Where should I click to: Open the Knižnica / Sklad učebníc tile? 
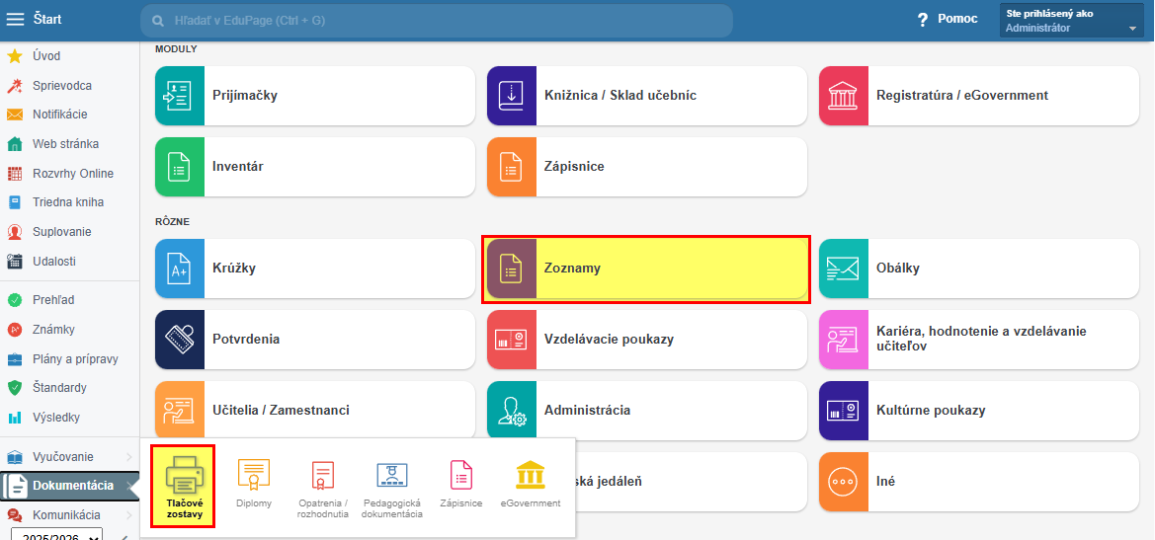coord(646,96)
